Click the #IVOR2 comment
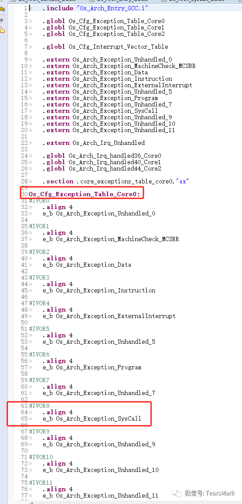 pyautogui.click(x=39, y=252)
